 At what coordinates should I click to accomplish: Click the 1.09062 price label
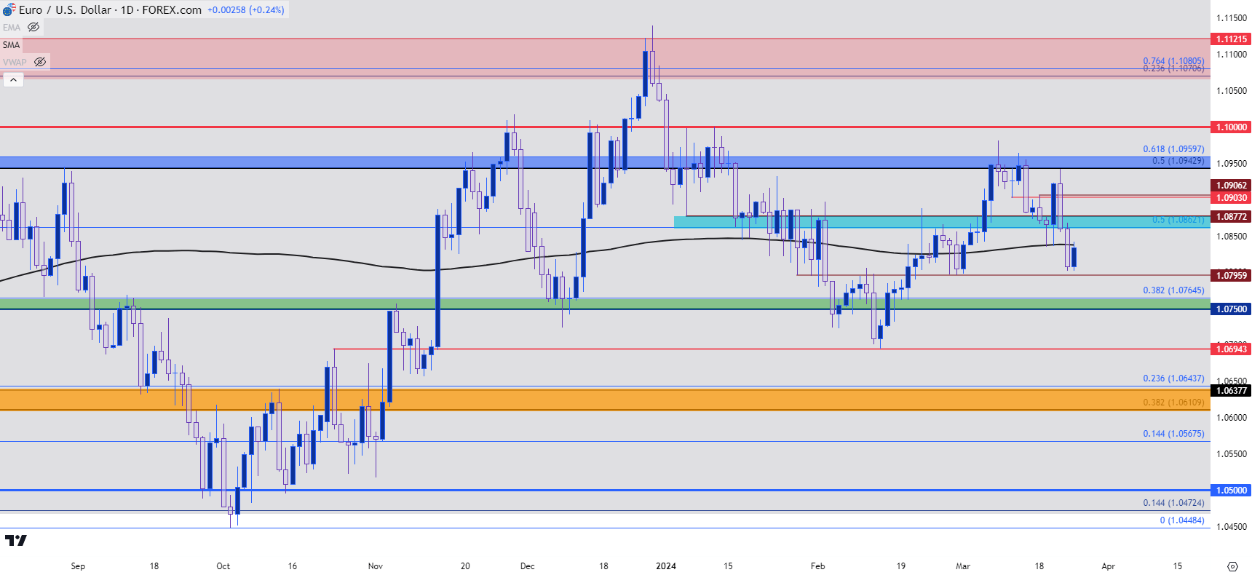[x=1231, y=186]
